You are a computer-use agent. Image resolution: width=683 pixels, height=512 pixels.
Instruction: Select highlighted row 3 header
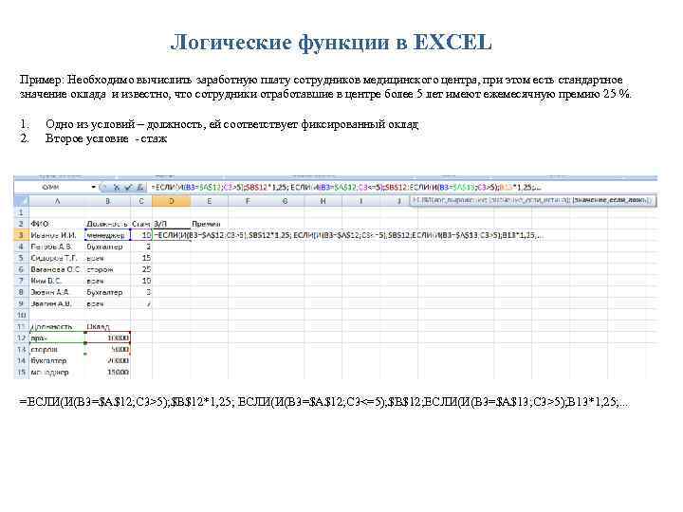pos(21,235)
